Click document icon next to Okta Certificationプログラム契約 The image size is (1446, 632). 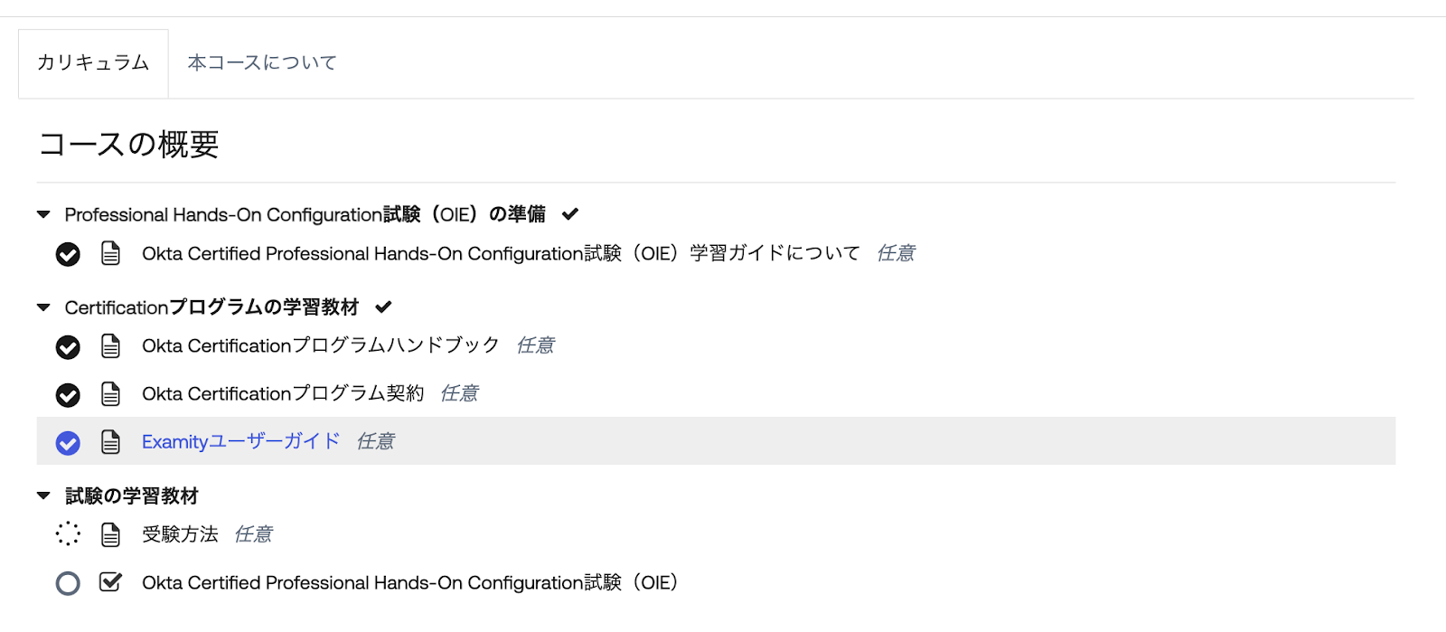110,394
